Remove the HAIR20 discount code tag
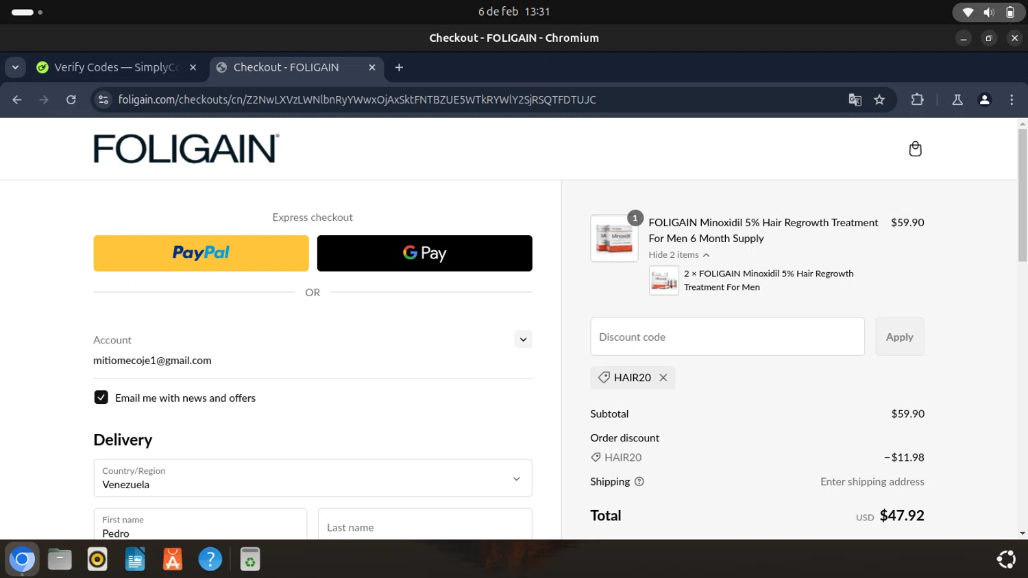This screenshot has height=578, width=1028. coord(663,378)
